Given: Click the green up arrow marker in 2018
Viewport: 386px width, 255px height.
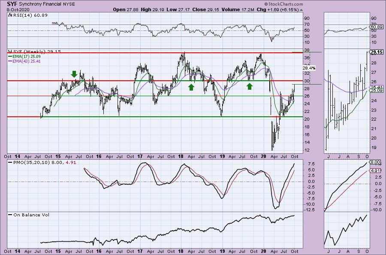Looking at the screenshot, I should 191,87.
